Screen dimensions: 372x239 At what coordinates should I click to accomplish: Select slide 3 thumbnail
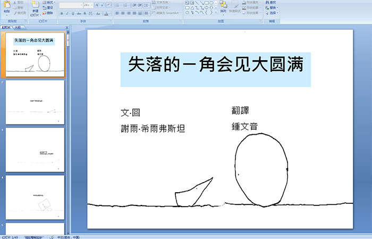(35, 150)
